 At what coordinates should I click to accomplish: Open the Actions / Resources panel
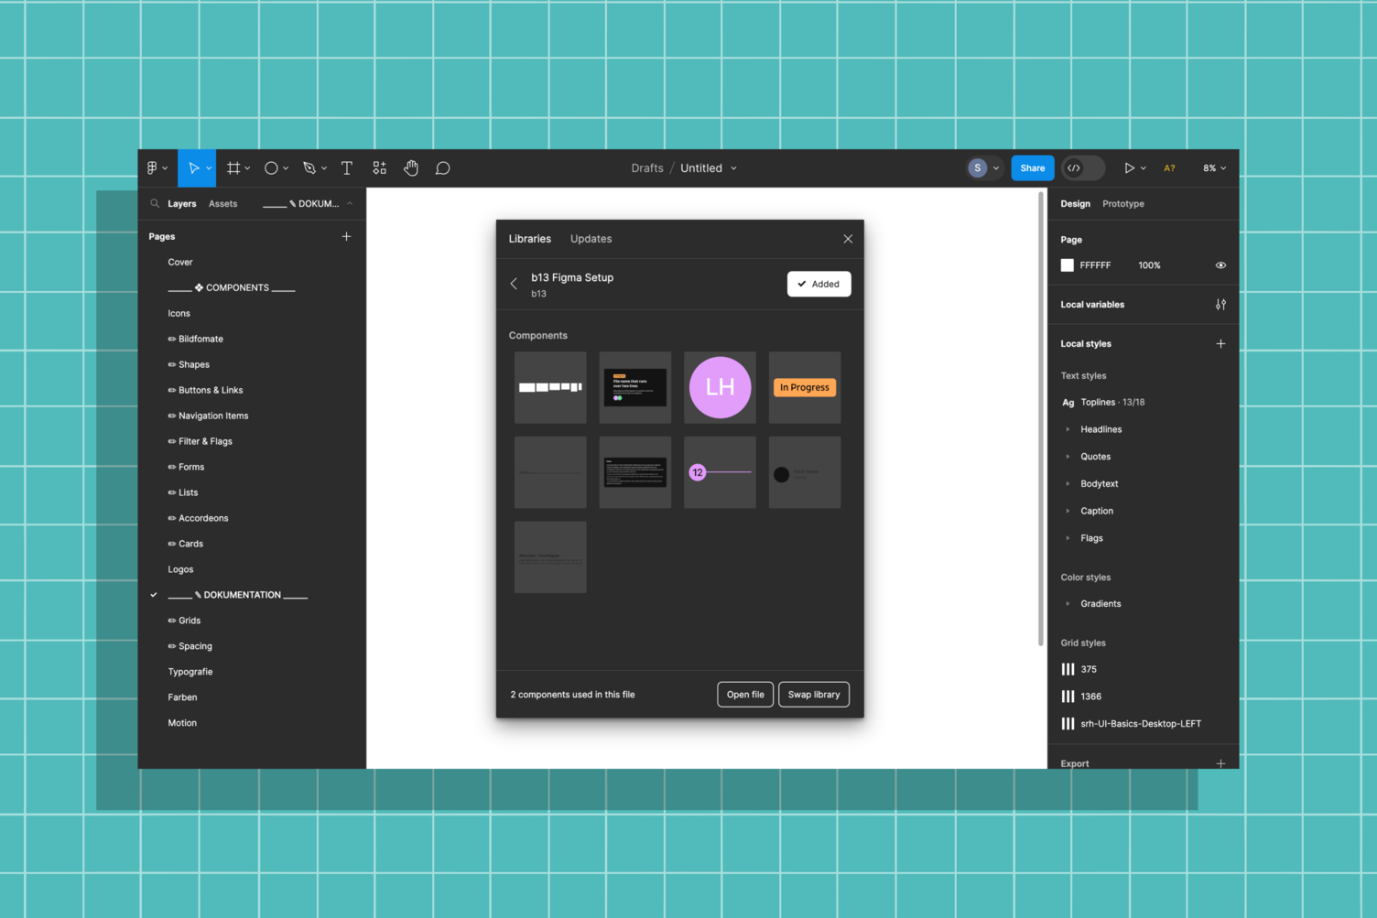[x=379, y=167]
